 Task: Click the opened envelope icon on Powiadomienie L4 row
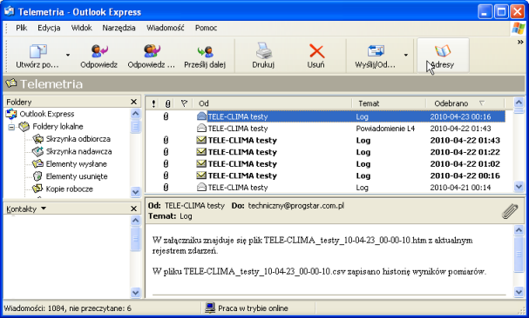tap(201, 128)
